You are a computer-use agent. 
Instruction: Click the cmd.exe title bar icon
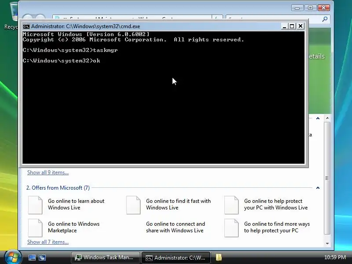pyautogui.click(x=26, y=26)
